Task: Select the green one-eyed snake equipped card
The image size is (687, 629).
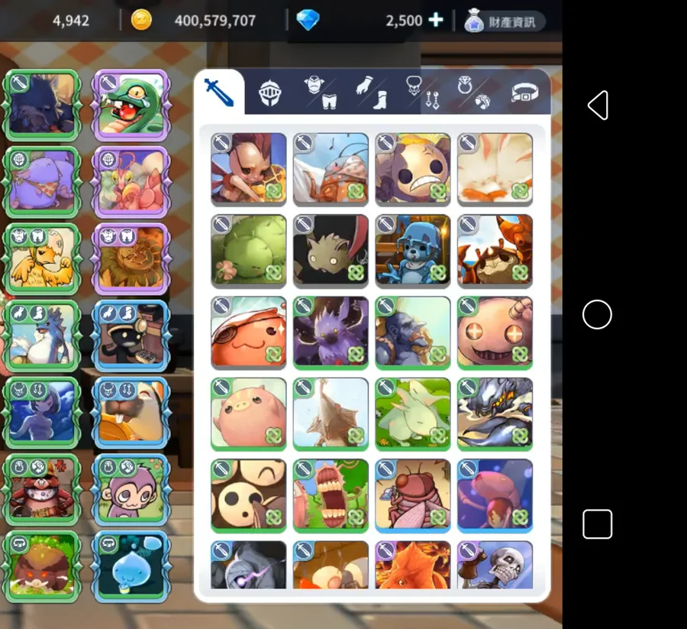Action: point(131,105)
